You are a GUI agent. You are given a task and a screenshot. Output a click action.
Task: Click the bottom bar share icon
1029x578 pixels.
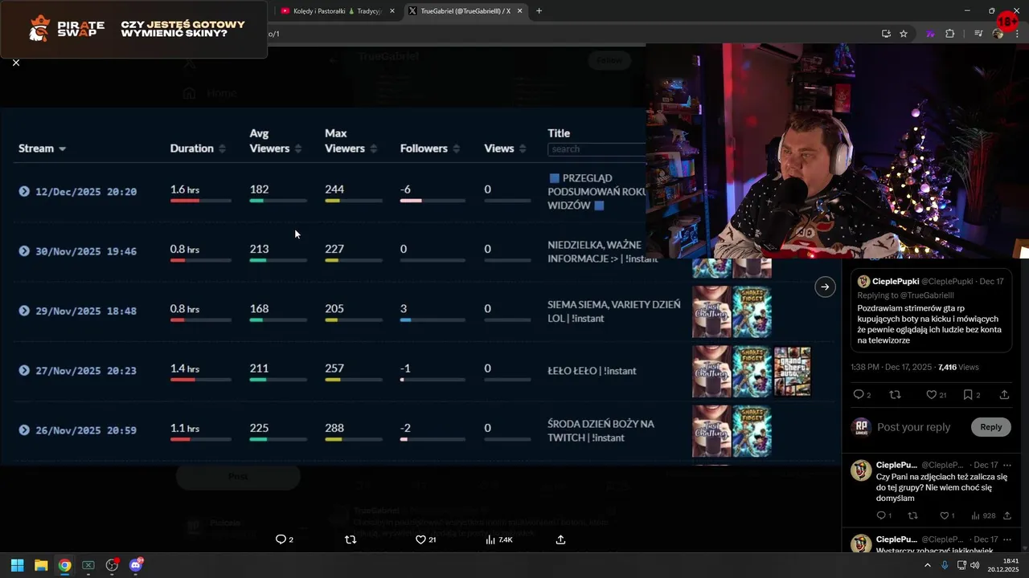560,539
